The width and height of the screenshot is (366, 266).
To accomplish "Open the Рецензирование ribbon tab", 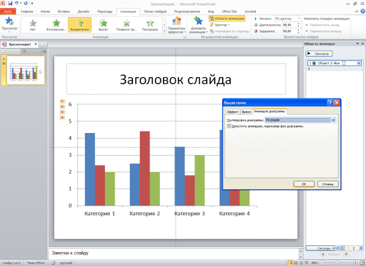I will (x=187, y=12).
